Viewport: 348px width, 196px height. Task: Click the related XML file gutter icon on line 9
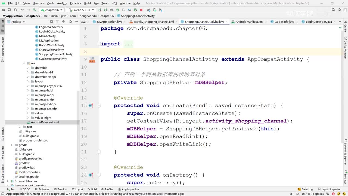coord(92,60)
